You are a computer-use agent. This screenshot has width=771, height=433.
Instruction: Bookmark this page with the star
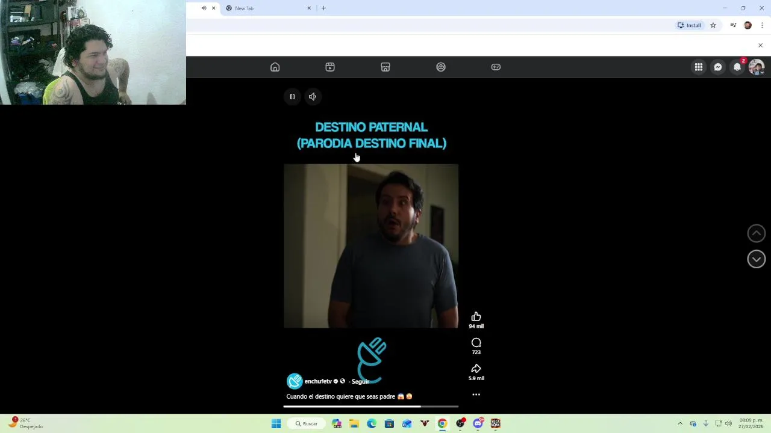[x=713, y=25]
